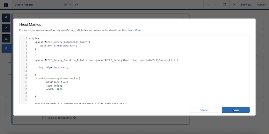
Task: Click the undo arrow icon
Action: click(208, 5)
